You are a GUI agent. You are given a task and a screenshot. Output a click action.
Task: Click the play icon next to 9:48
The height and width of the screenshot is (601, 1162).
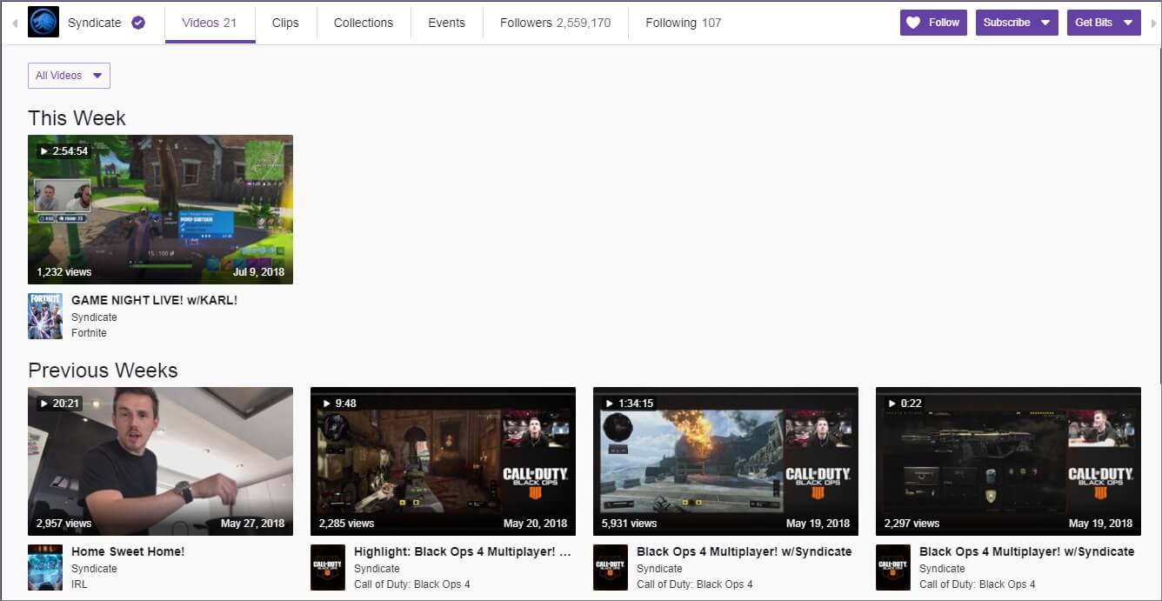pyautogui.click(x=326, y=404)
